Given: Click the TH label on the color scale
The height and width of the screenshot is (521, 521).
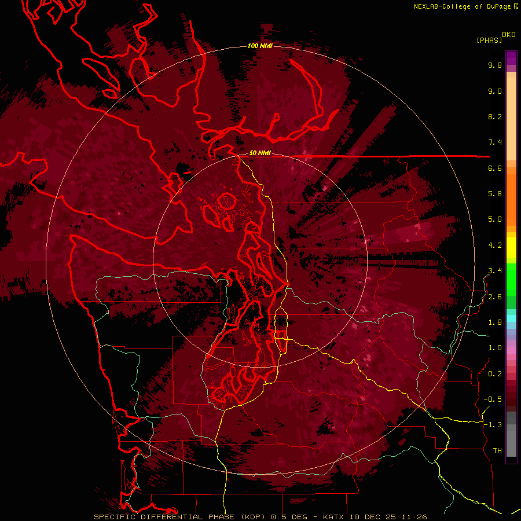Looking at the screenshot, I should [497, 451].
